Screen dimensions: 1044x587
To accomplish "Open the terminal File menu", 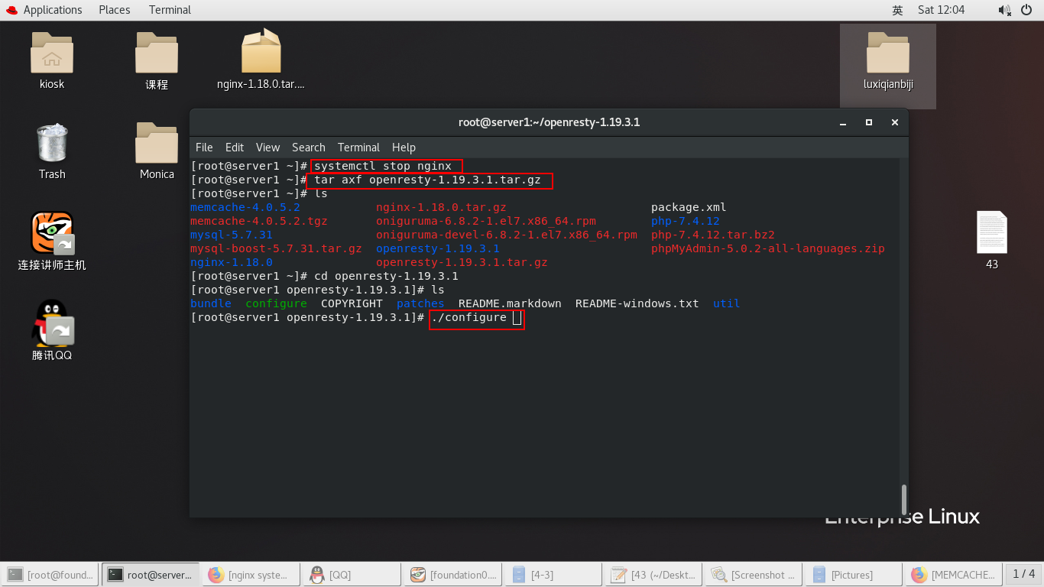I will coord(204,148).
